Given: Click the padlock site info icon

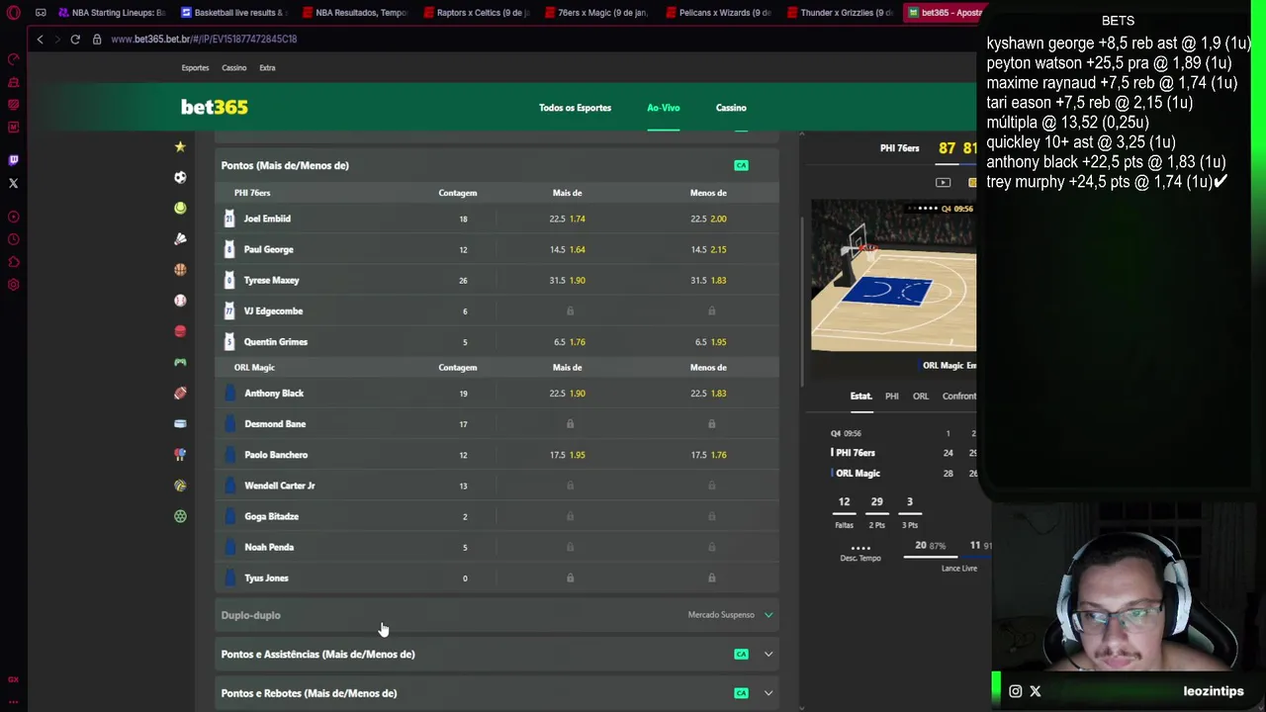Looking at the screenshot, I should pos(97,39).
